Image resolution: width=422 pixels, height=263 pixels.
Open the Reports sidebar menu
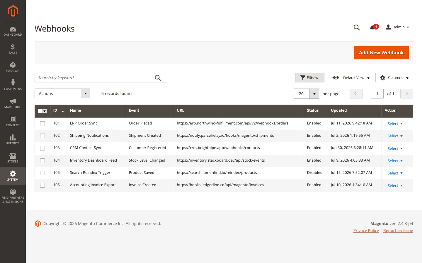pyautogui.click(x=13, y=139)
